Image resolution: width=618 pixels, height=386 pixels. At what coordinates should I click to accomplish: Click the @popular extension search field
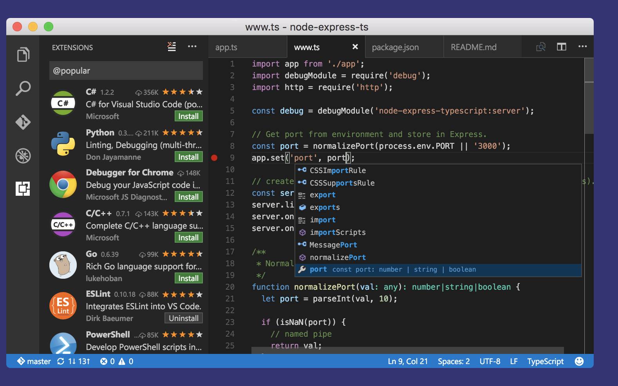[x=126, y=71]
